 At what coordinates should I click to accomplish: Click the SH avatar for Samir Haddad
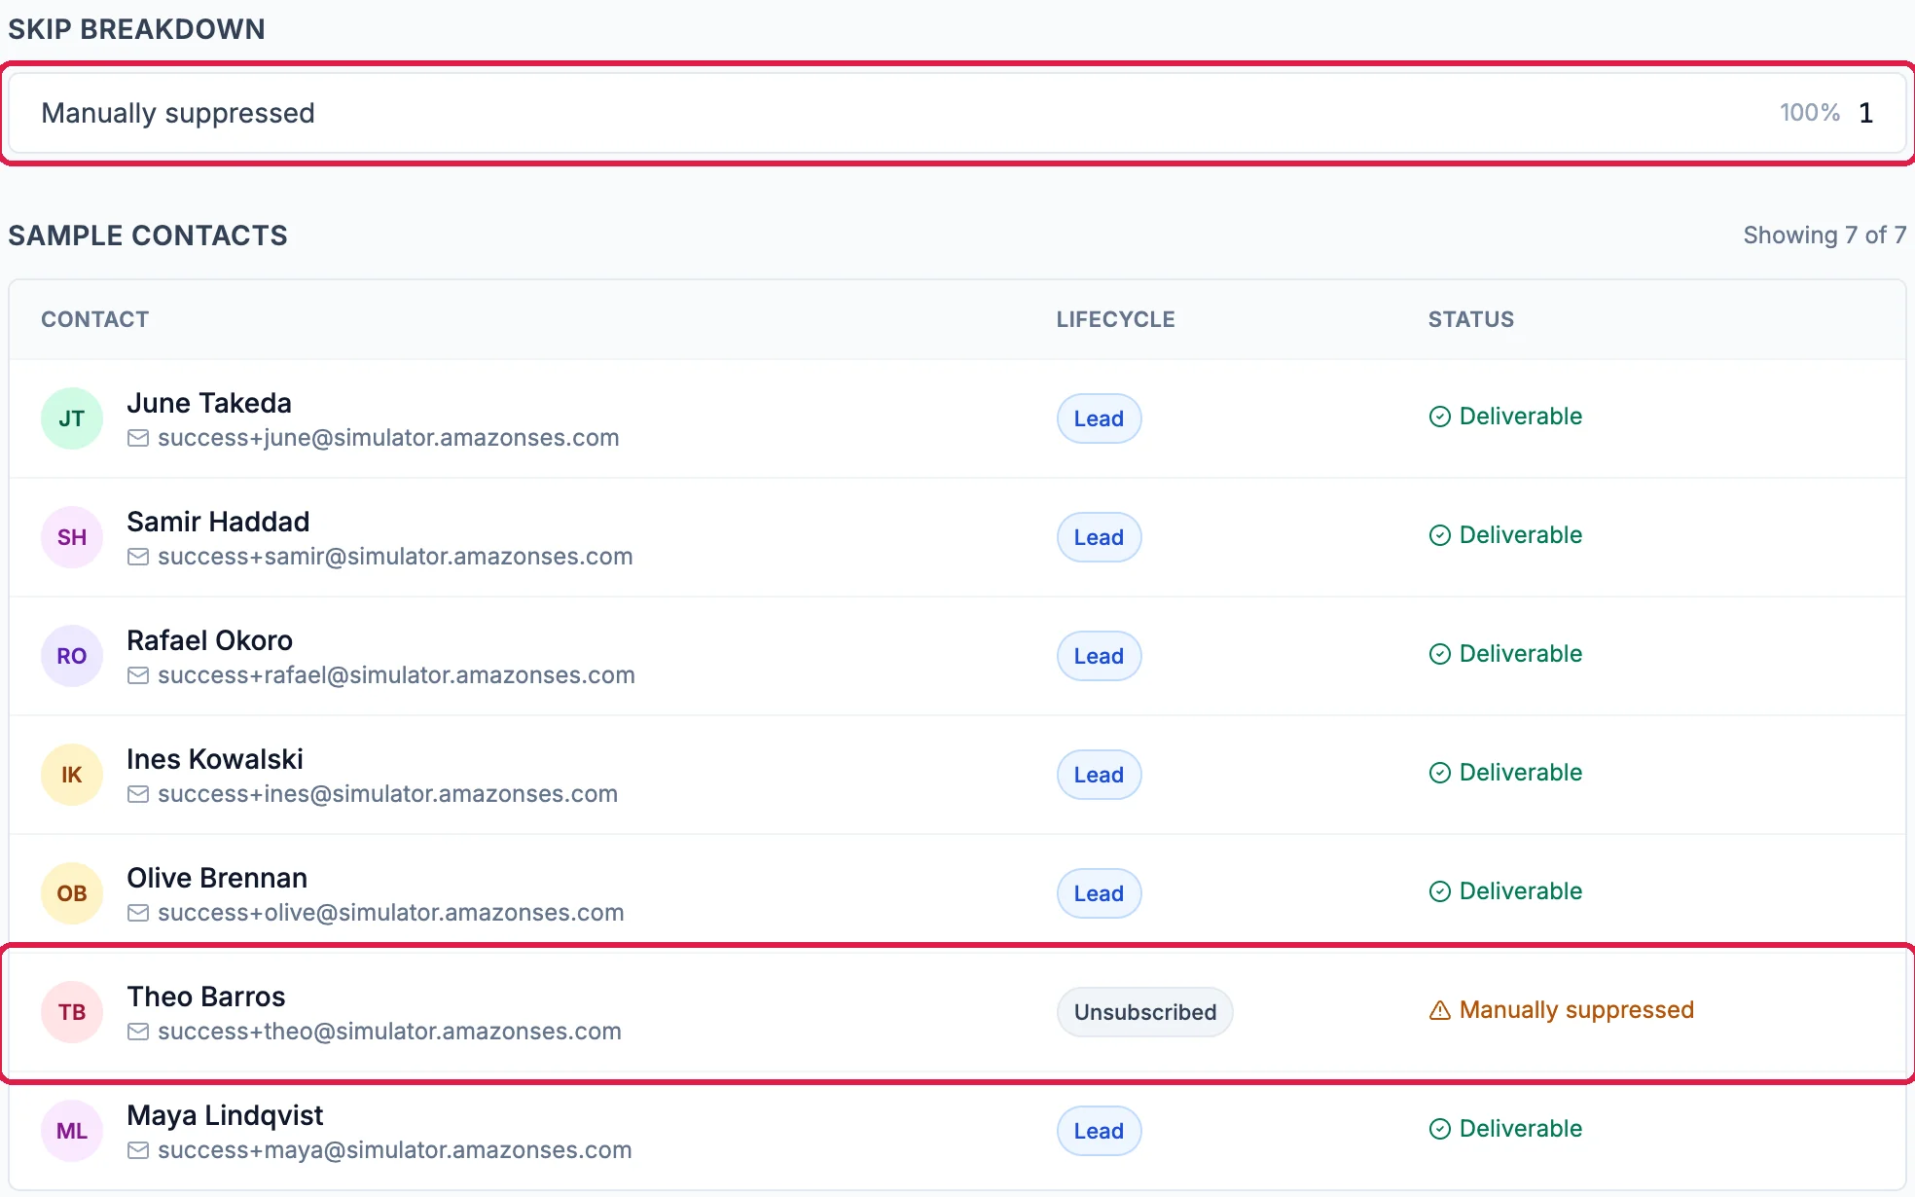coord(72,537)
